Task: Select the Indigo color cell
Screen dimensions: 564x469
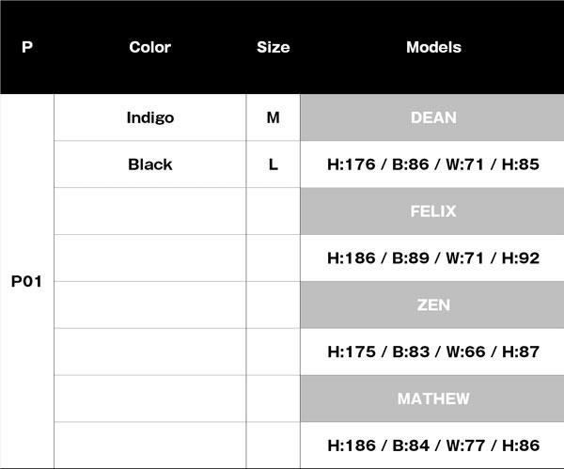Action: [x=150, y=117]
